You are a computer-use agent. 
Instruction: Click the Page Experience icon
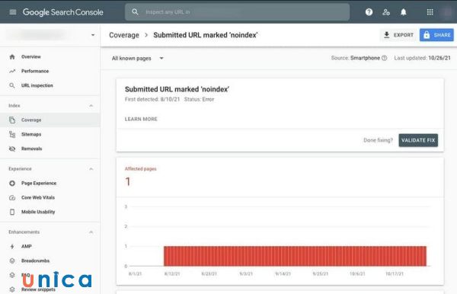tap(12, 184)
